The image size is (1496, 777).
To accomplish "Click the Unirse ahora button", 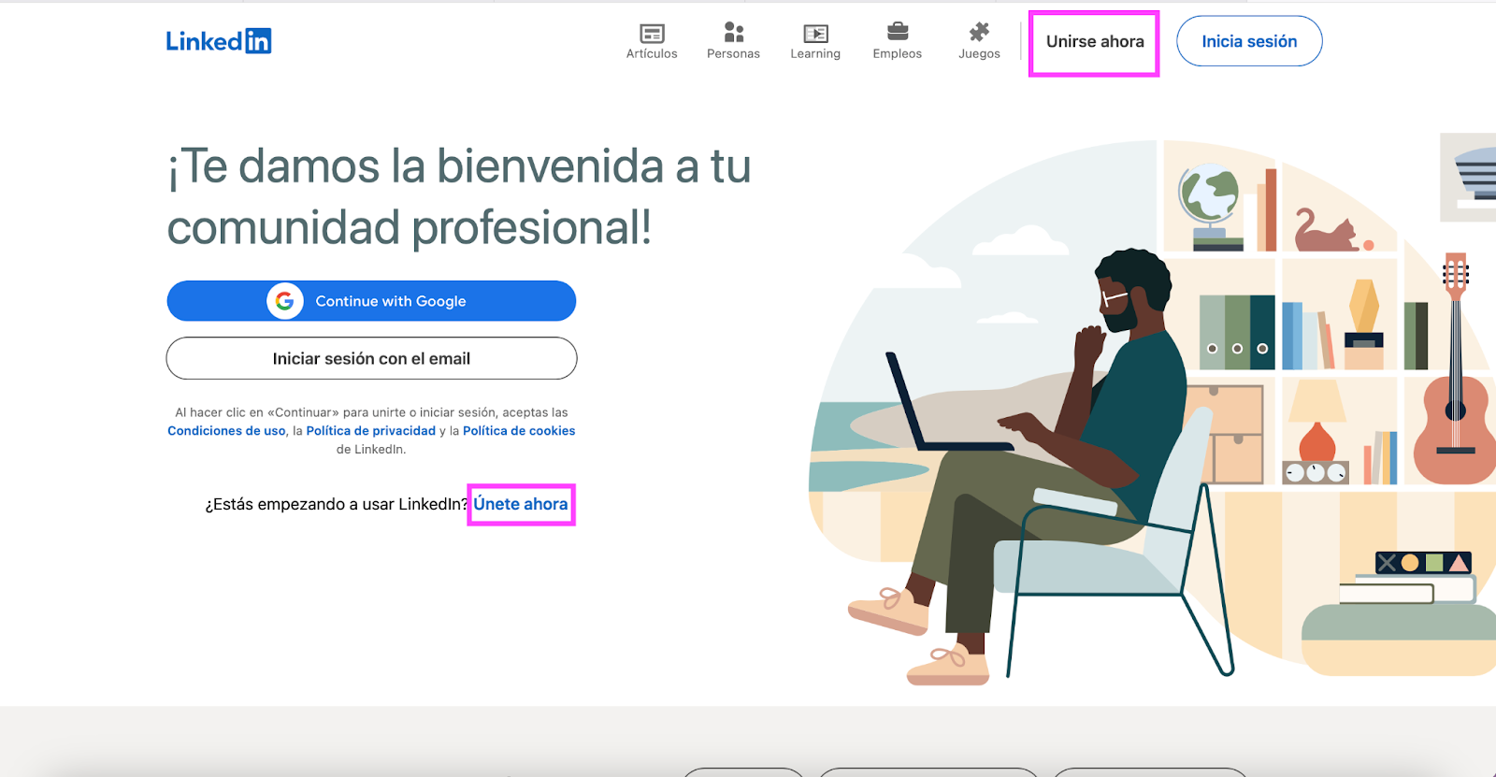I will click(1095, 42).
